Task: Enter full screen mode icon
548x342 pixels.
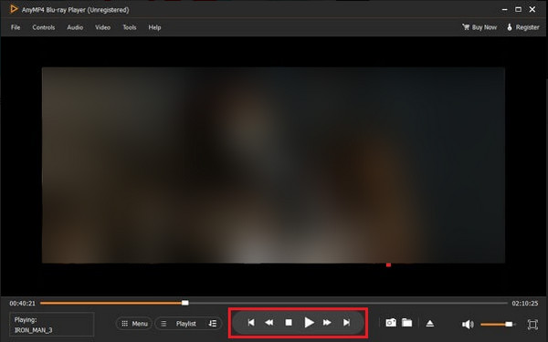Action: [x=532, y=324]
